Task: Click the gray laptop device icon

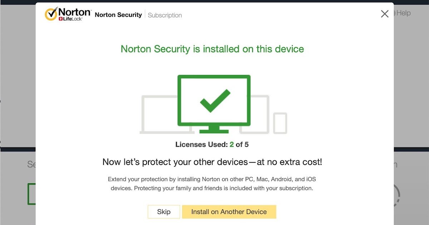Action: pos(157,114)
